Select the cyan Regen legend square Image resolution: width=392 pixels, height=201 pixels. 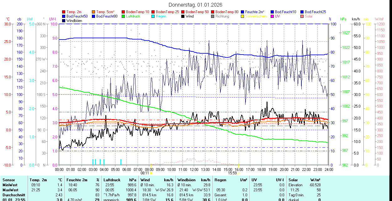153,16
